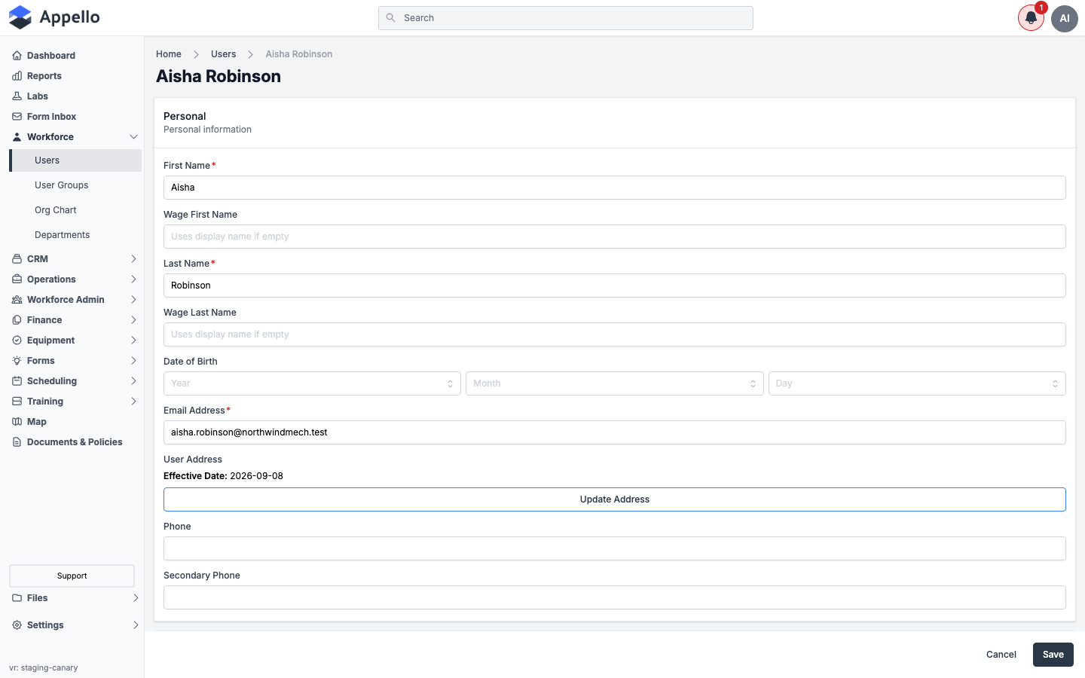Click the Form Inbox envelope icon
Image resolution: width=1085 pixels, height=678 pixels.
[x=17, y=117]
